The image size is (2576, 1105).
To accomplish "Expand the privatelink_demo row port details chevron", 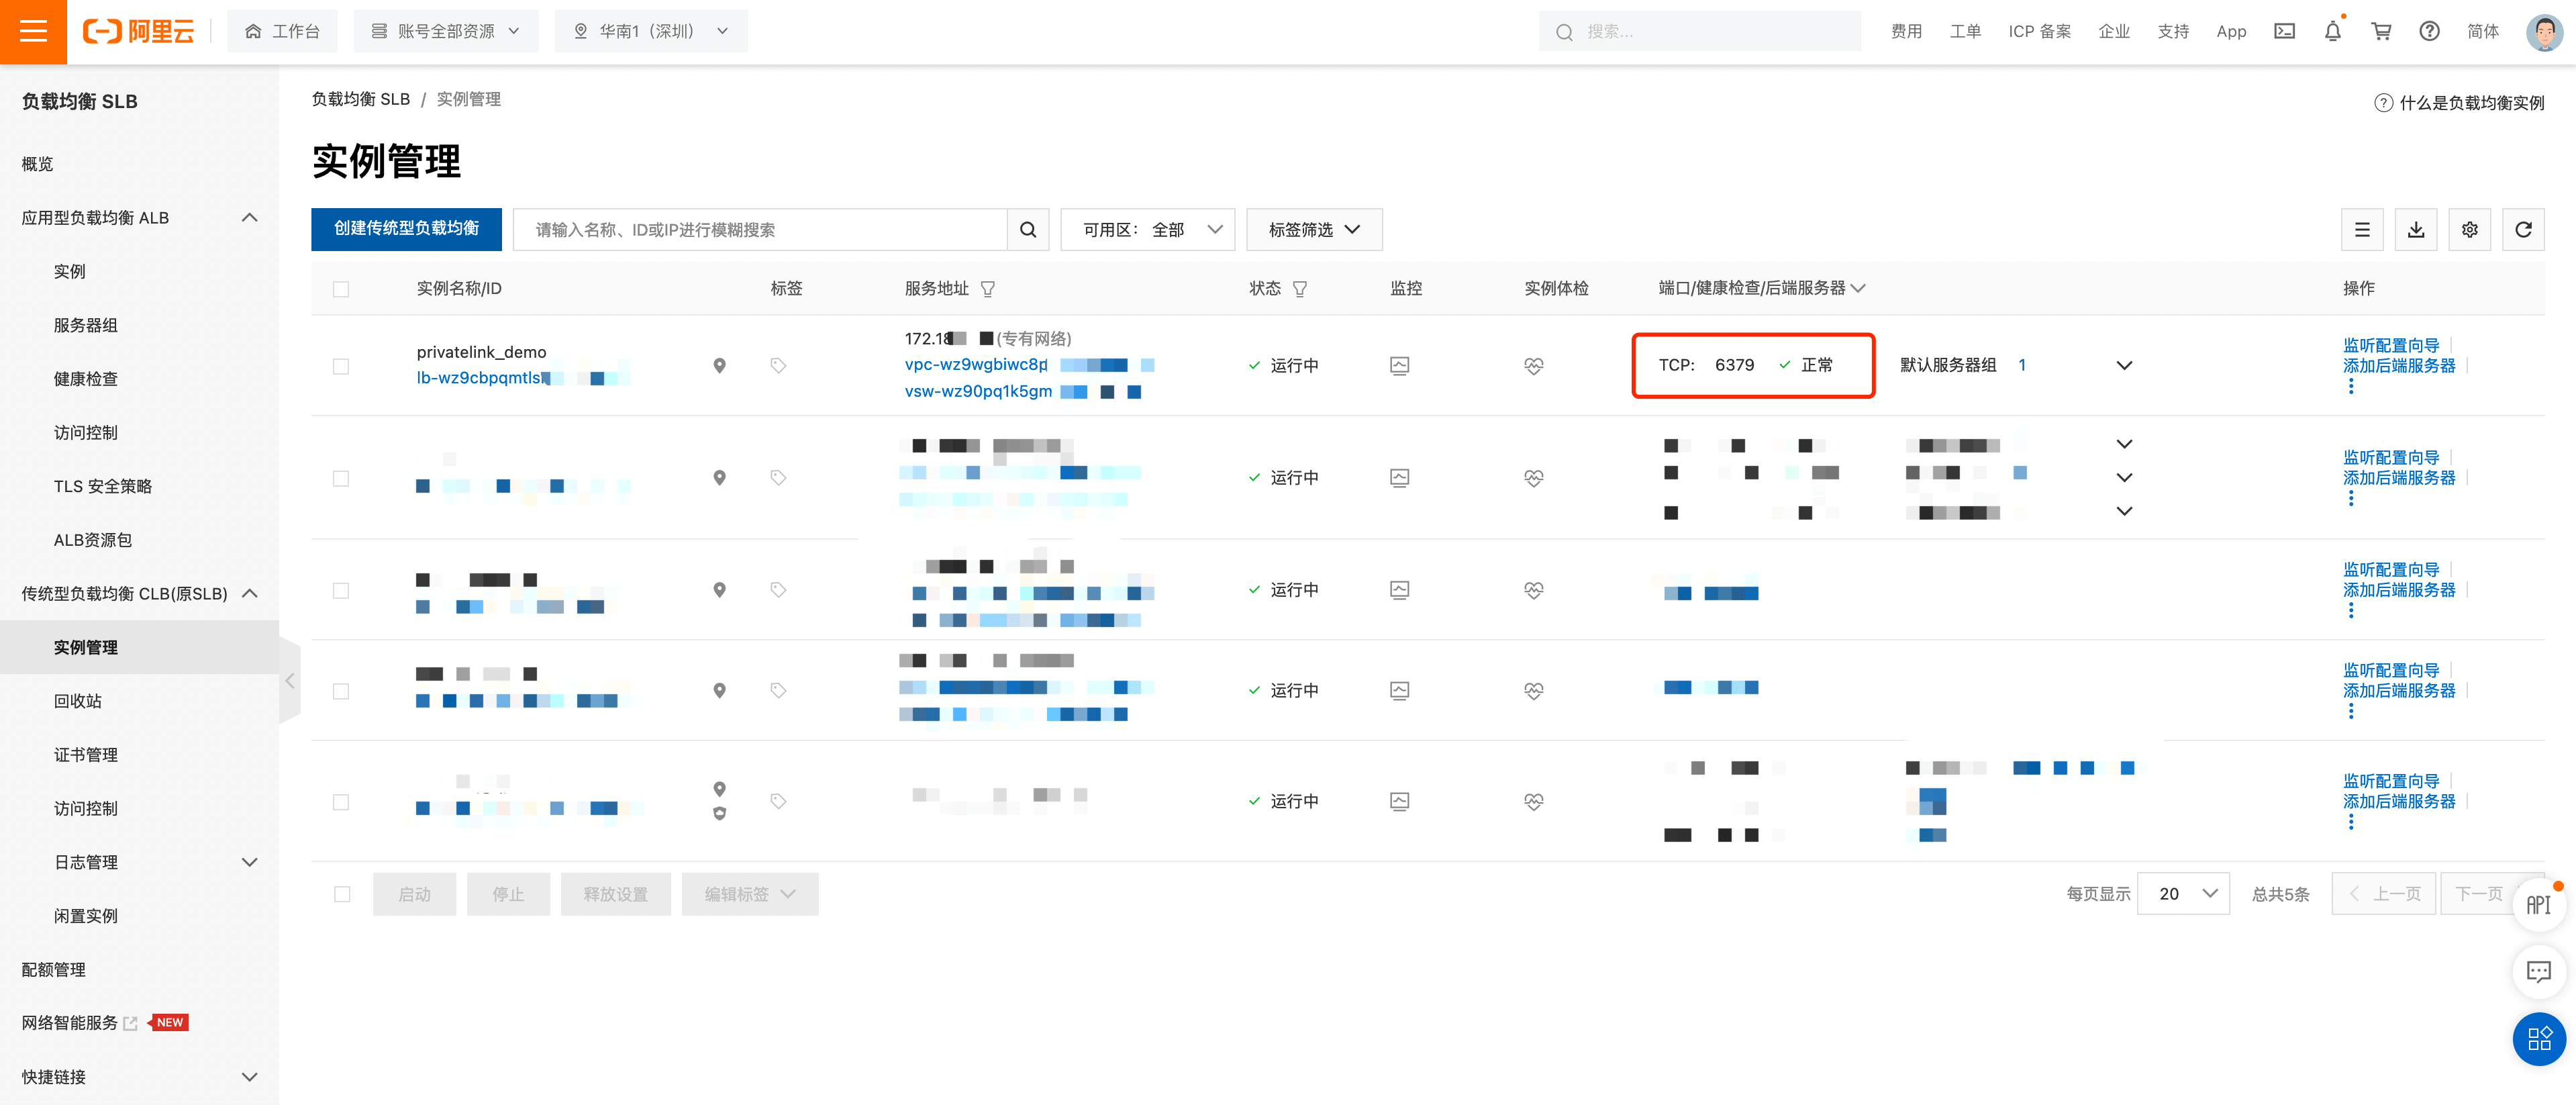I will 2124,365.
